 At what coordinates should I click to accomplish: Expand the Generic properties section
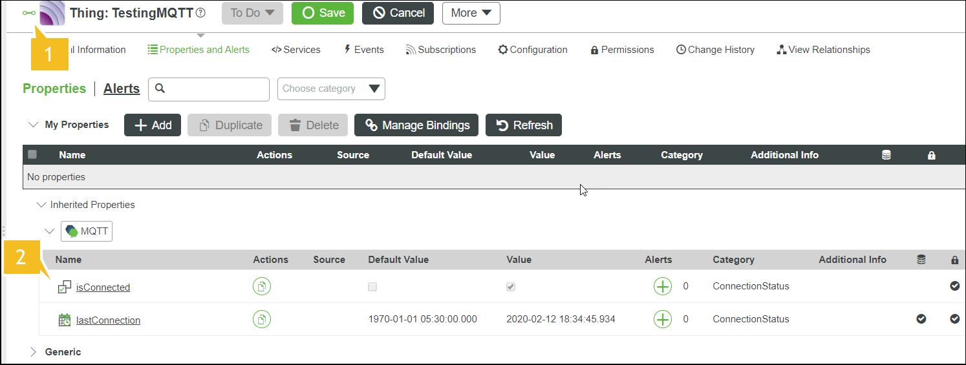[34, 352]
